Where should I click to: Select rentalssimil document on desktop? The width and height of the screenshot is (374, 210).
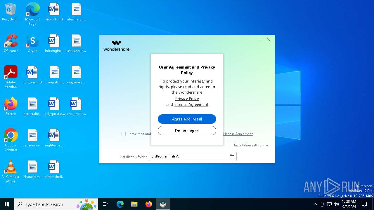(54, 170)
